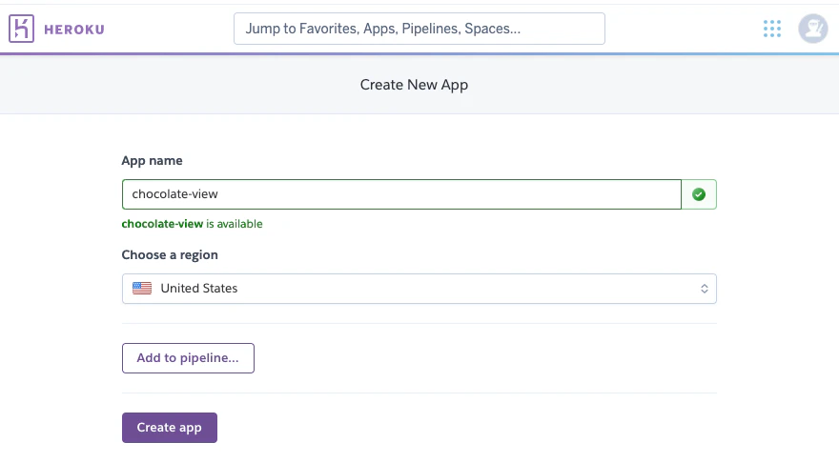This screenshot has width=839, height=463.
Task: Click the region dropdown up-down arrows
Action: point(705,289)
